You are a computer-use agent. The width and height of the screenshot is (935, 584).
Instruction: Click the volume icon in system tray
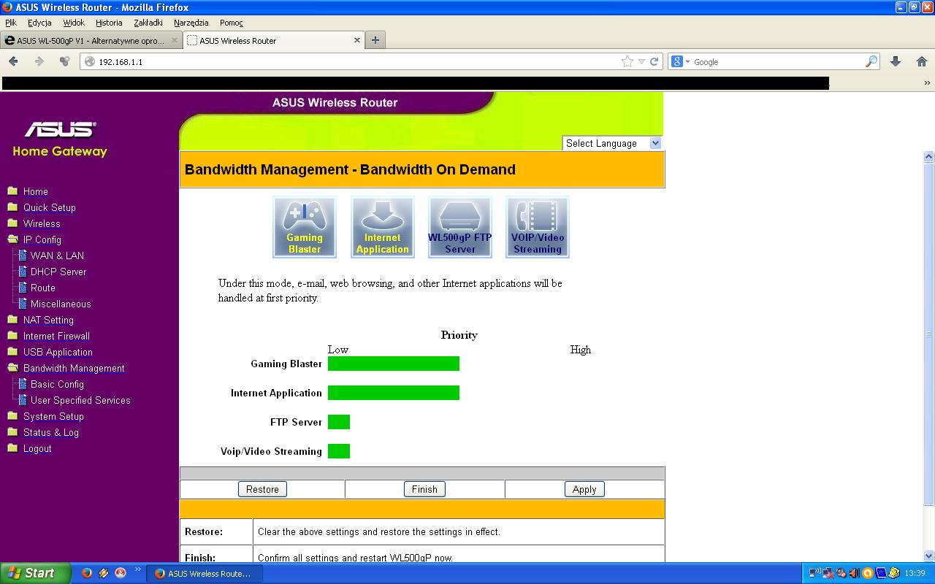pos(854,573)
